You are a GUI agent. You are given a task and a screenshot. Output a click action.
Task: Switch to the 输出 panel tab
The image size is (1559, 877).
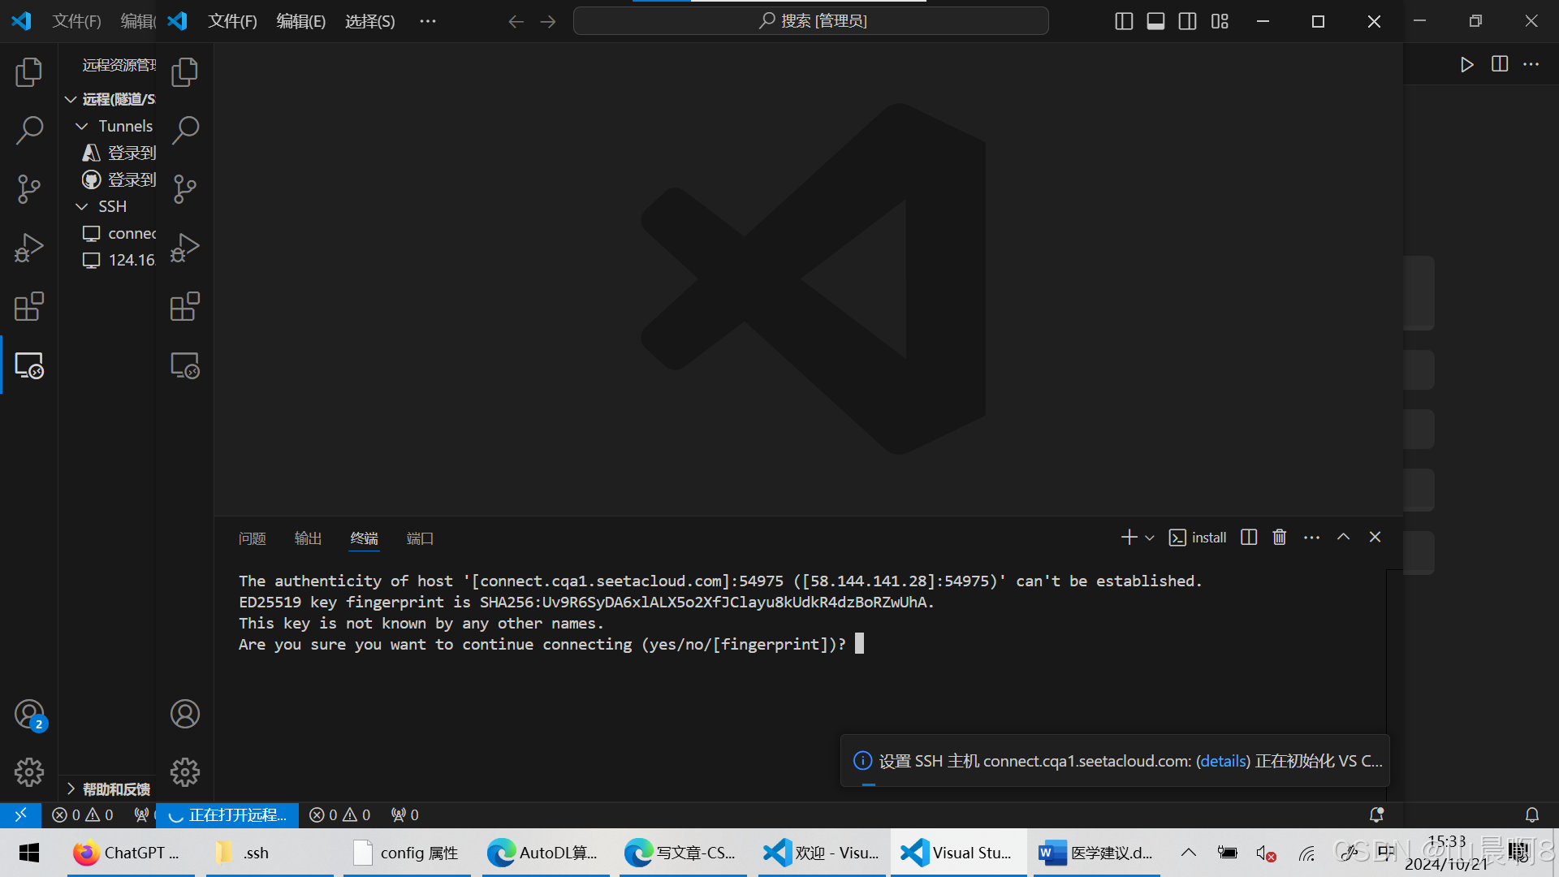tap(308, 538)
